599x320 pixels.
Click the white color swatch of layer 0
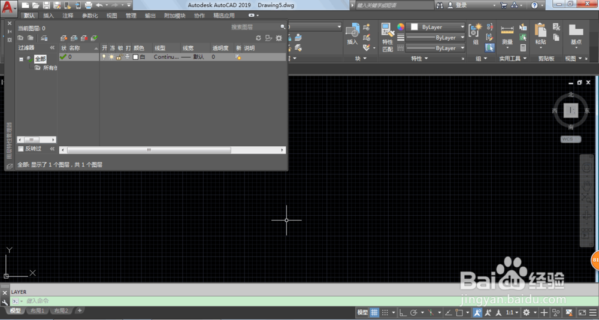click(135, 57)
